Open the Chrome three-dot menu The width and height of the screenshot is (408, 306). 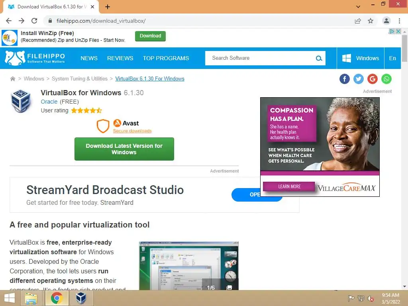399,21
